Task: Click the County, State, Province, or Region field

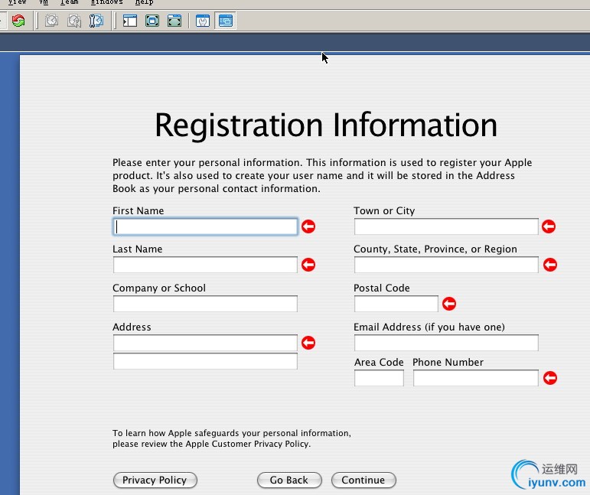Action: [x=446, y=265]
